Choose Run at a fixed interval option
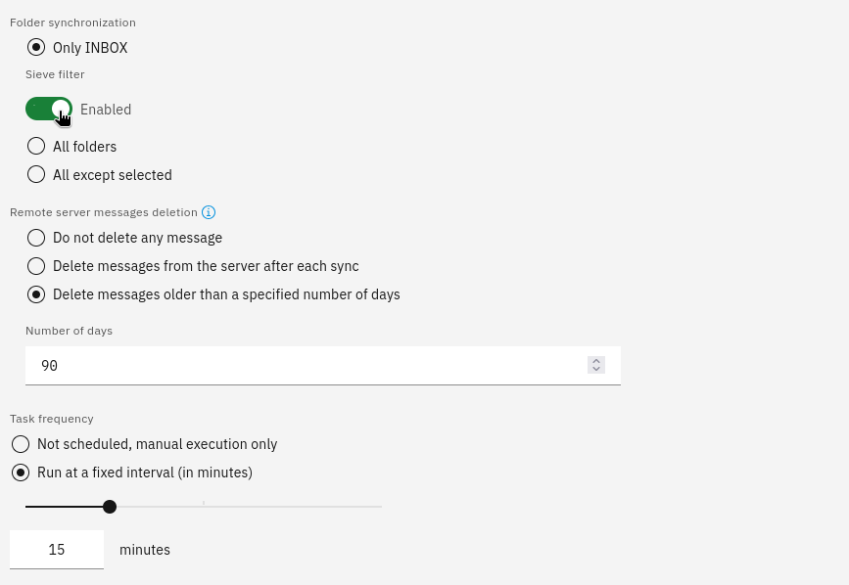The image size is (849, 585). [x=21, y=472]
